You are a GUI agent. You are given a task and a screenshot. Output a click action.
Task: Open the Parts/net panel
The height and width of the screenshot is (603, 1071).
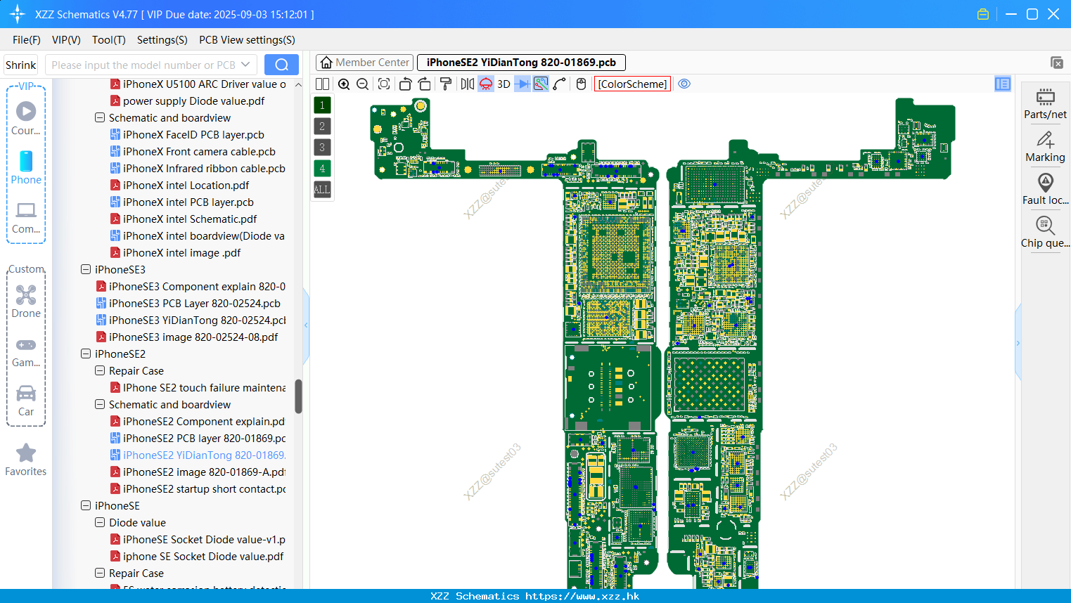tap(1046, 104)
